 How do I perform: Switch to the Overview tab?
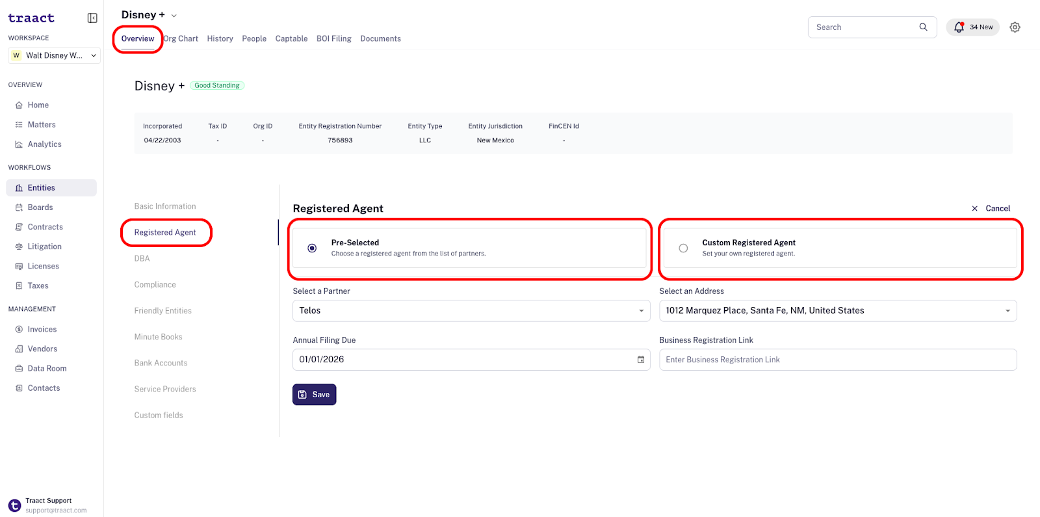pyautogui.click(x=138, y=39)
